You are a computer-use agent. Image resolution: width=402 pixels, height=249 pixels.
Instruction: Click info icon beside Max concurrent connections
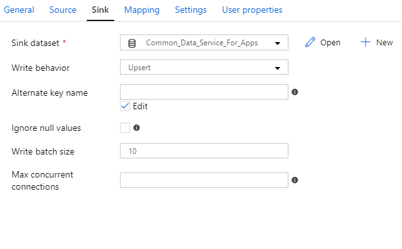coord(295,180)
